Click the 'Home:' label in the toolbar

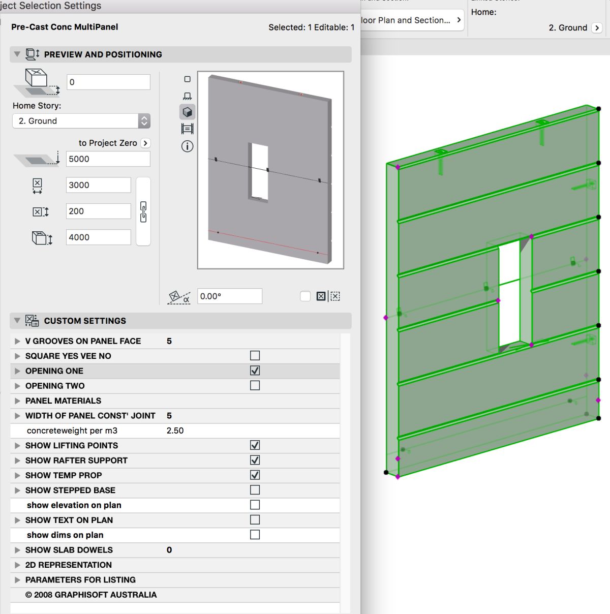click(483, 12)
